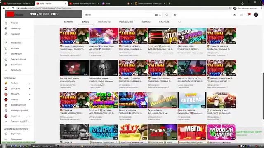
Task: Open the browser three-dot menu
Action: point(262,8)
